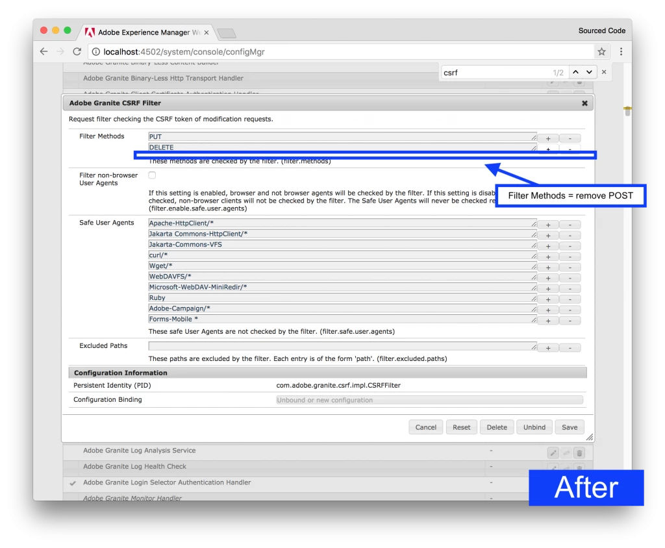This screenshot has width=665, height=548.
Task: Edit Adobe Granite Log Analysis Service config
Action: [x=553, y=453]
